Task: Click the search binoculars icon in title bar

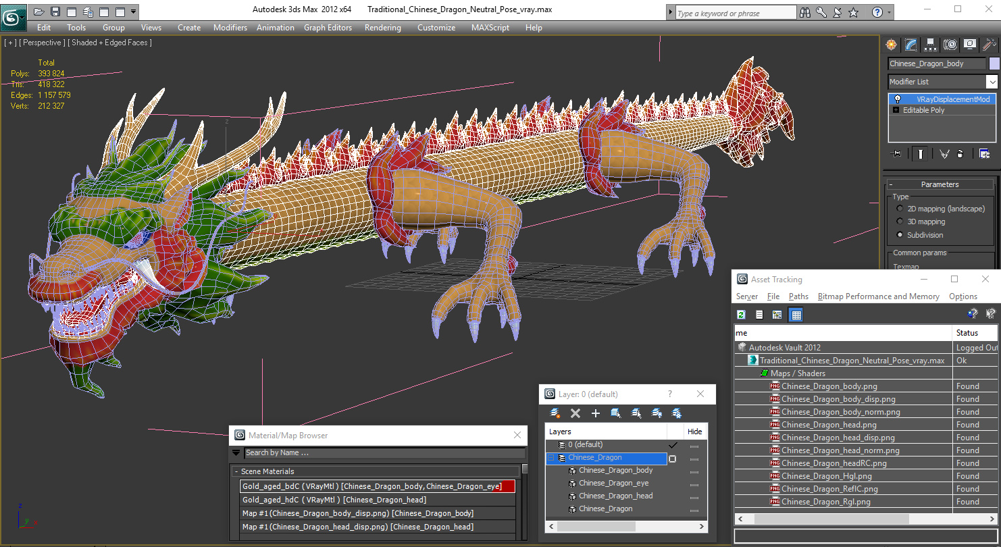Action: [804, 12]
